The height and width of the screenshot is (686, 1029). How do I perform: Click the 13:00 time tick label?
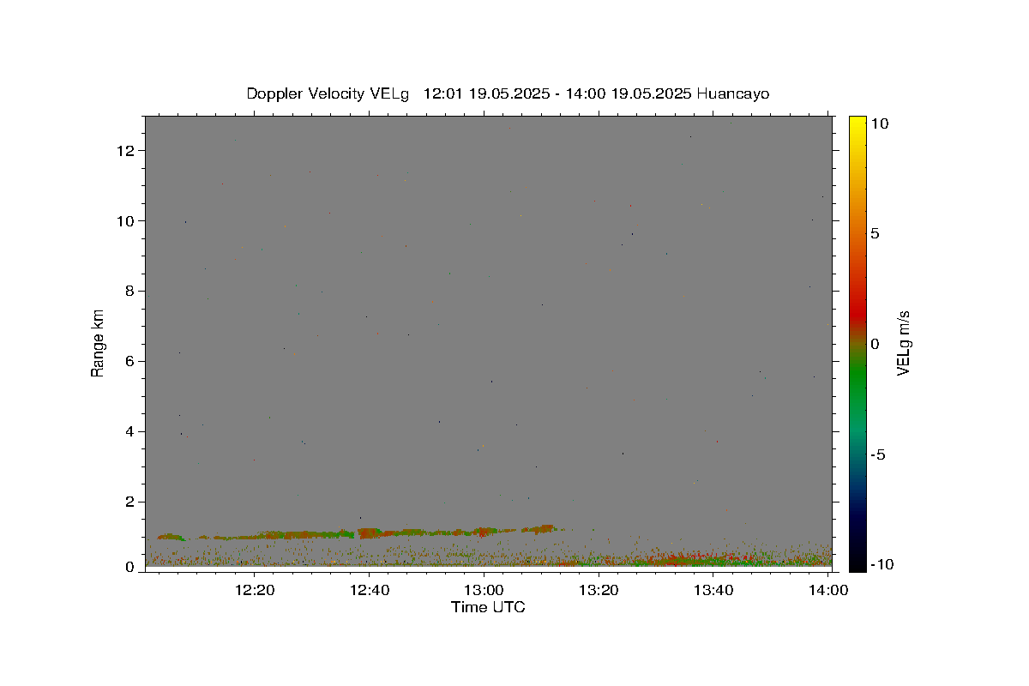tap(484, 590)
